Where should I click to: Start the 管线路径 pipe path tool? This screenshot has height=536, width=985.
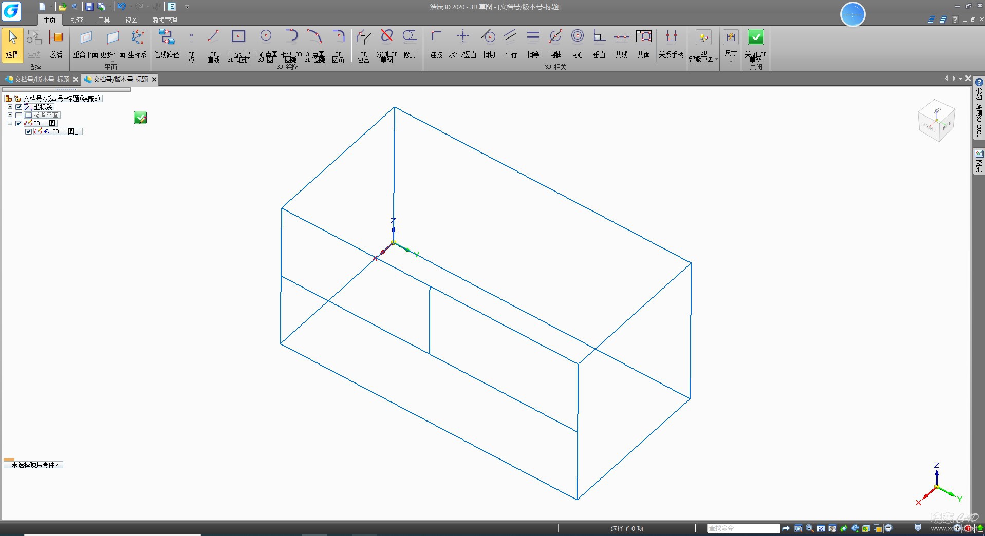[166, 44]
